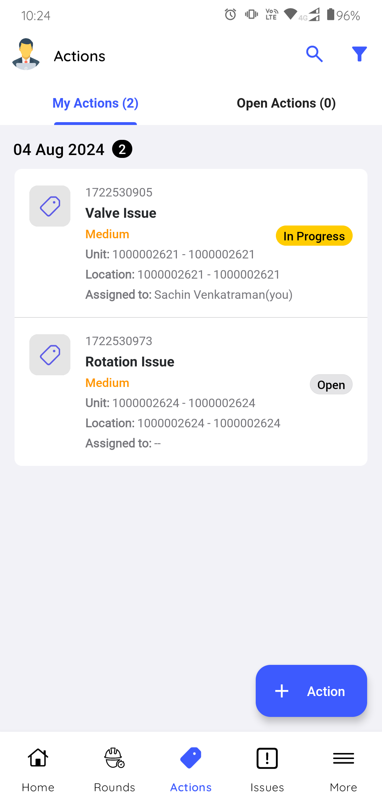
Task: Tap the alarm icon in status bar
Action: click(x=230, y=15)
